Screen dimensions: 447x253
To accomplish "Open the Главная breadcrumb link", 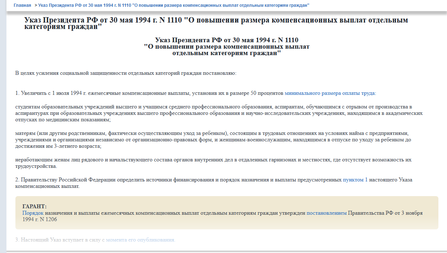I will pos(22,5).
